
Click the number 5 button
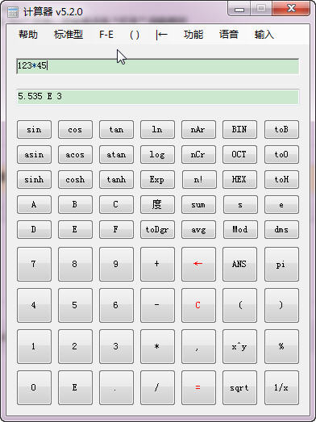(x=75, y=306)
